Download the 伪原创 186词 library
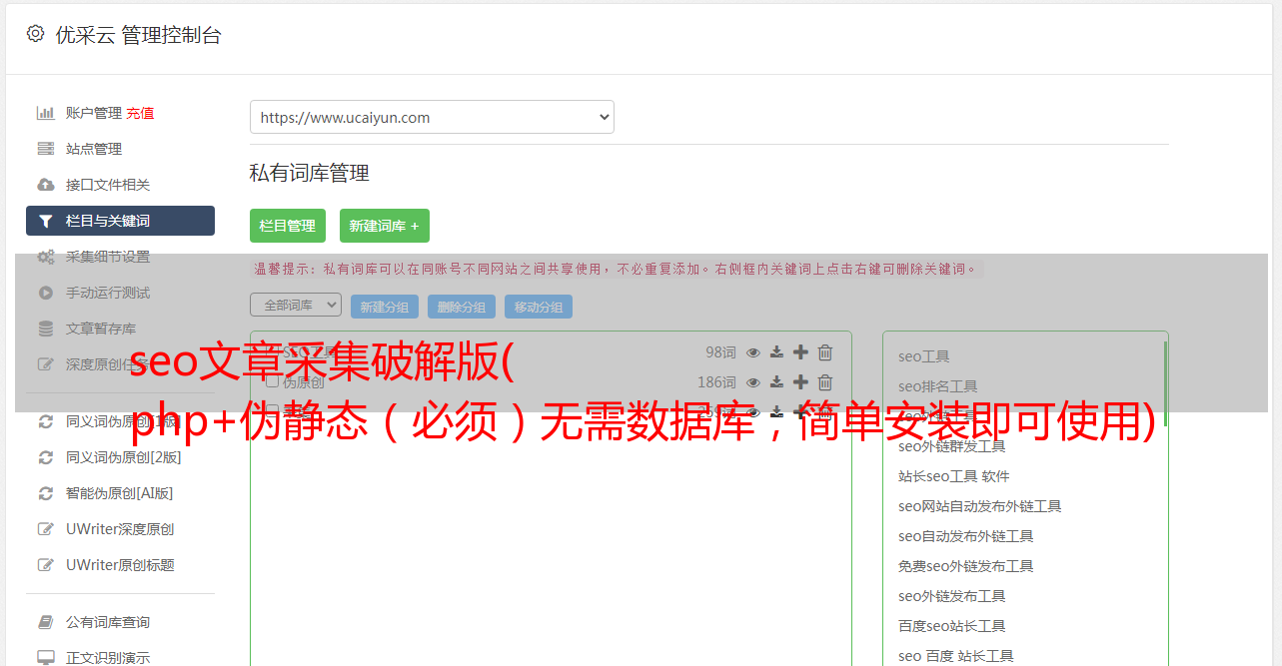Viewport: 1282px width, 666px height. click(776, 382)
